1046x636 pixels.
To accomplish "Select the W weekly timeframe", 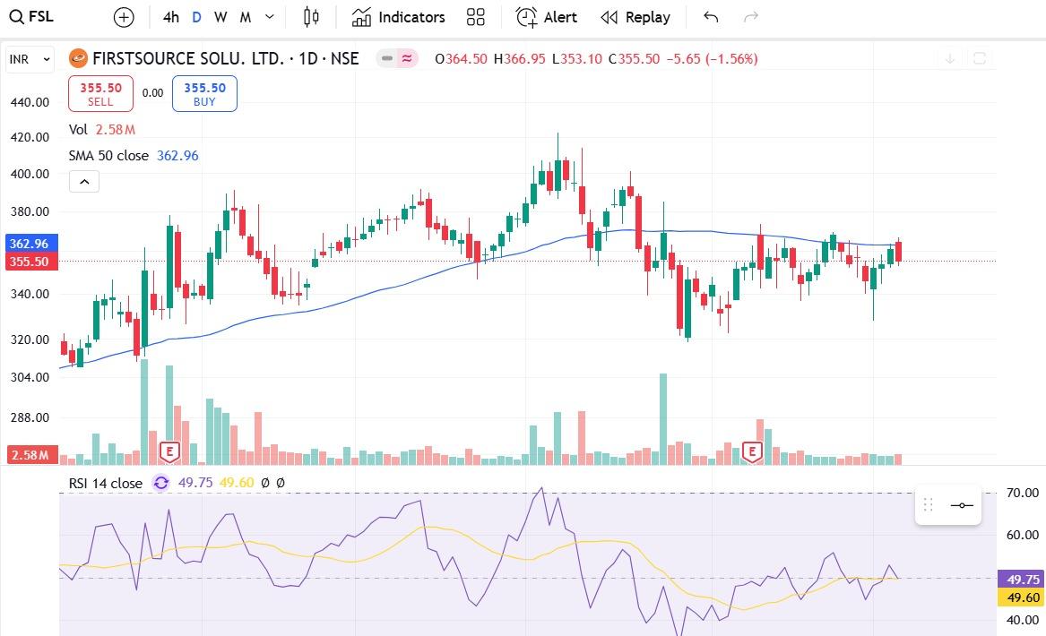I will [220, 17].
